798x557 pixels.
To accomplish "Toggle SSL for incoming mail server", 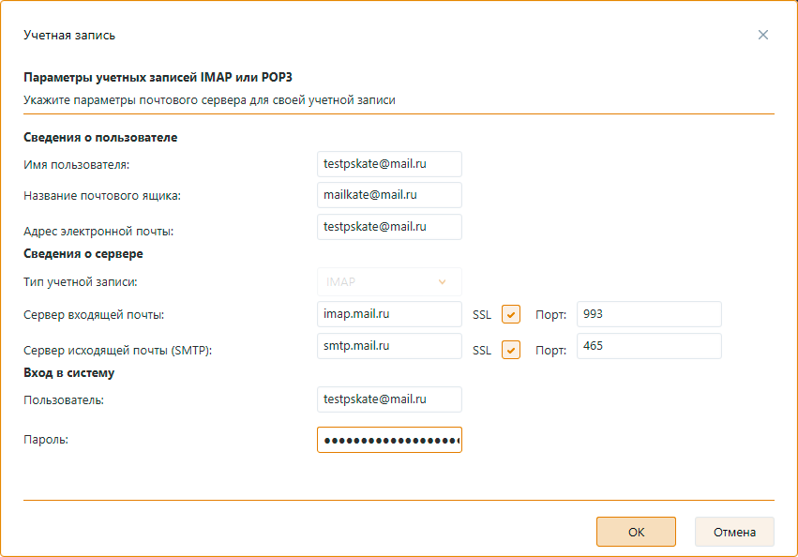I will click(511, 314).
